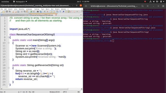Click the Replace toolbar icon
This screenshot has height=93, width=166.
pos(40,11)
